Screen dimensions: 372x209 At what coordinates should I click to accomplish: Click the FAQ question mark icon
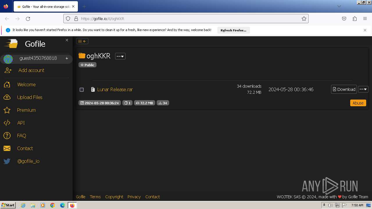pos(7,136)
